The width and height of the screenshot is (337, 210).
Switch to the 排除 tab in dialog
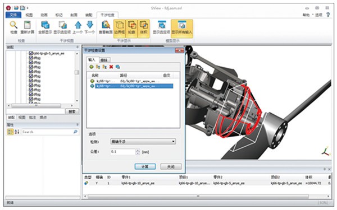pos(104,60)
